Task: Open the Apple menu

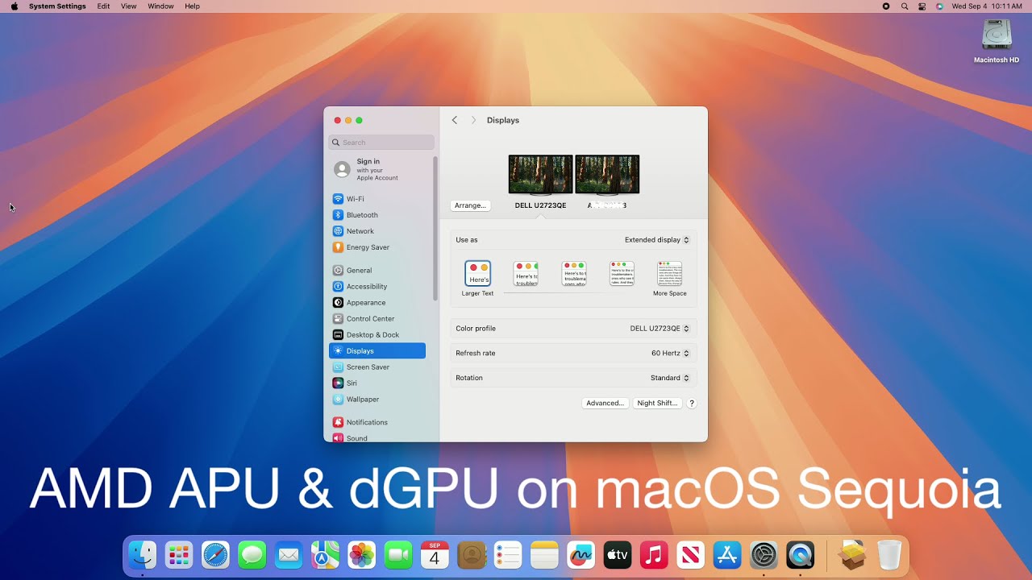Action: [x=15, y=6]
